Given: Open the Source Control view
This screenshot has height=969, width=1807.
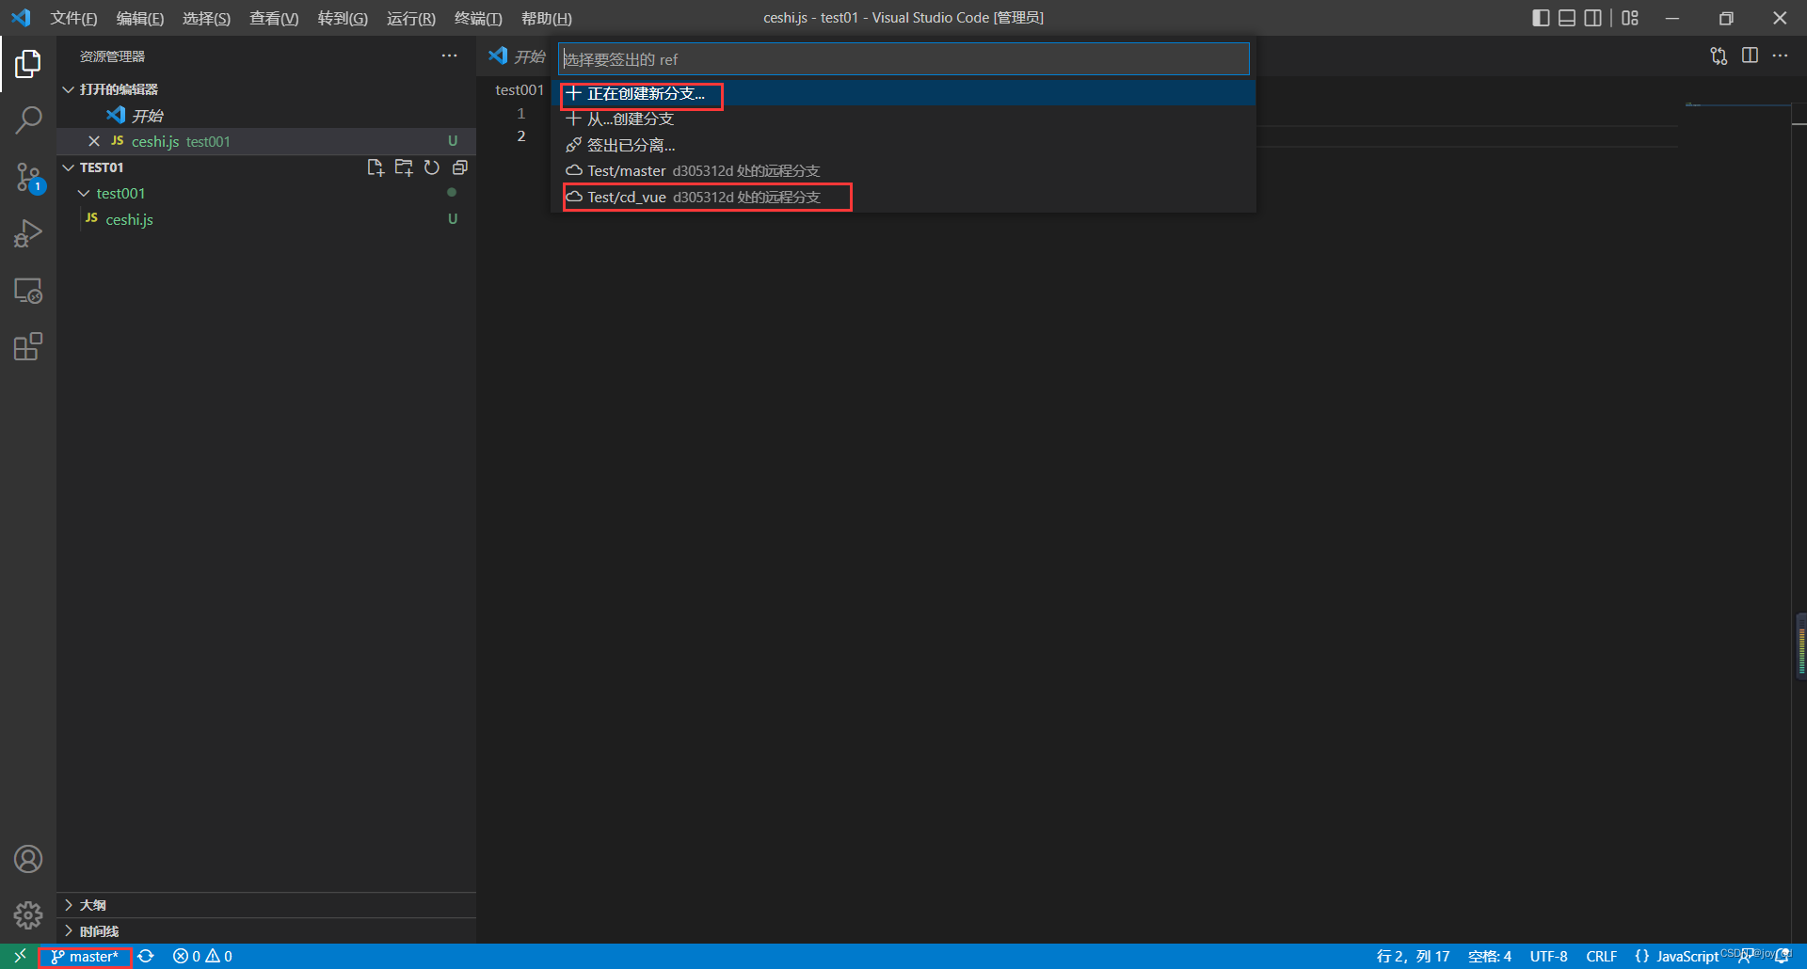Looking at the screenshot, I should pos(28,177).
